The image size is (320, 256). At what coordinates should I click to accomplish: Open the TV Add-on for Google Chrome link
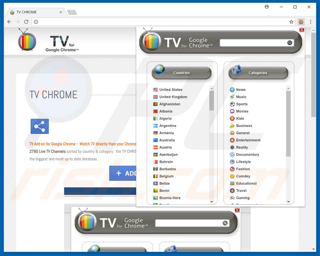83,144
